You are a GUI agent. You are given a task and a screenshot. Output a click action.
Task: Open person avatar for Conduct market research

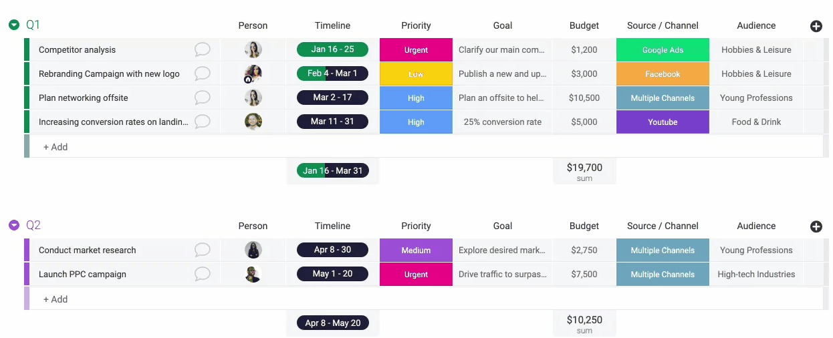coord(253,250)
